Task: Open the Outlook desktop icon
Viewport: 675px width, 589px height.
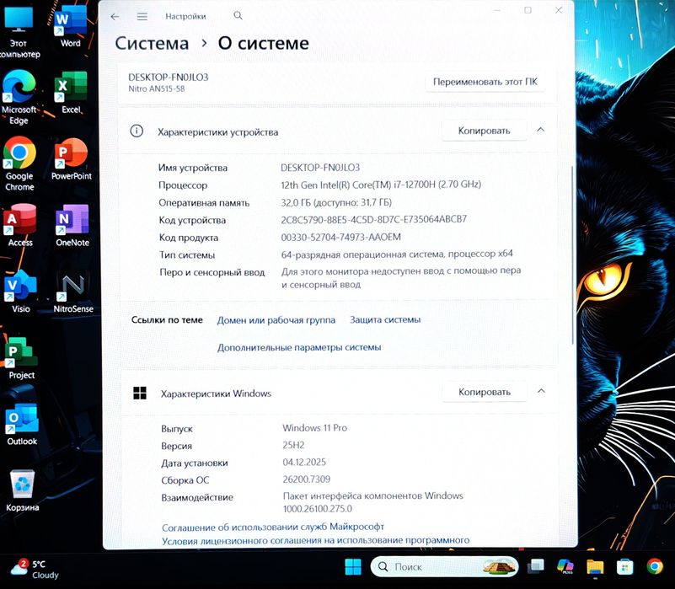Action: pos(22,425)
